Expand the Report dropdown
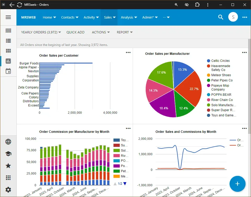 pyautogui.click(x=125, y=32)
